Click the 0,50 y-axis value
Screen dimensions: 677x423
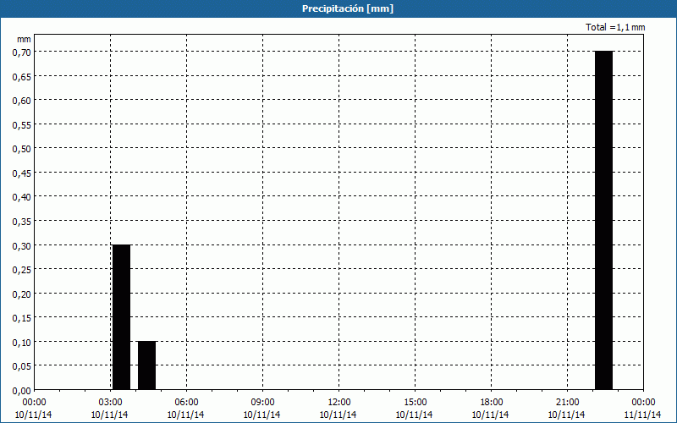click(21, 148)
